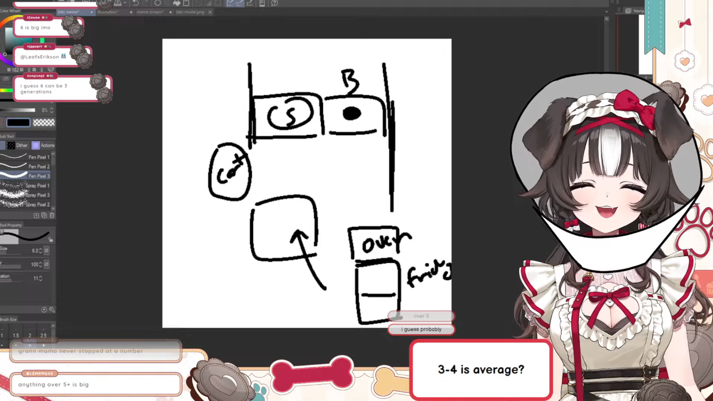
Task: Switch to the Illustration canvas tab
Action: click(x=107, y=12)
